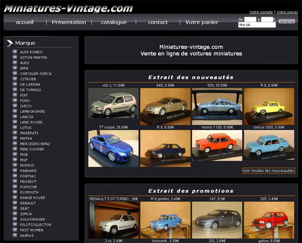Click the Mot clé keyword field
Screen dimensions: 302x243
(257, 25)
